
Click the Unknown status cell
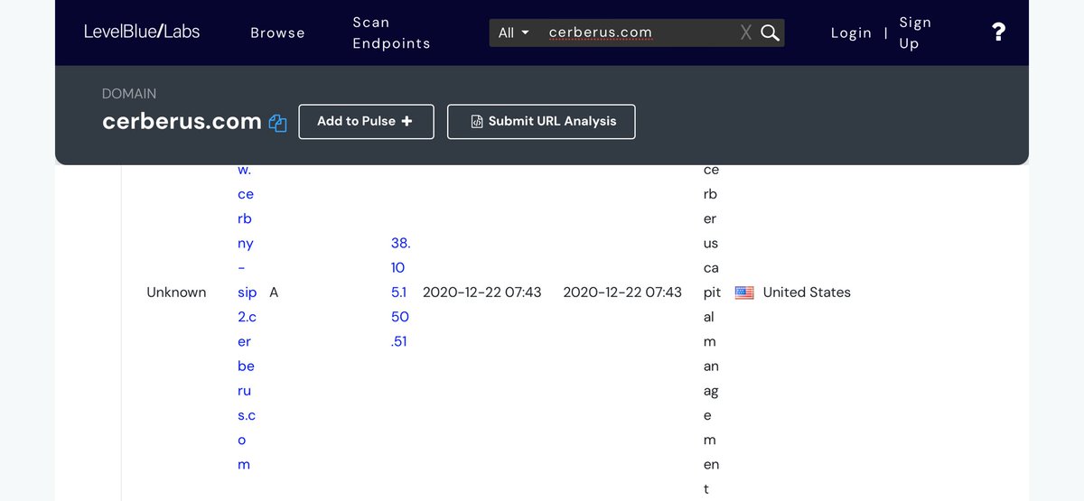176,292
